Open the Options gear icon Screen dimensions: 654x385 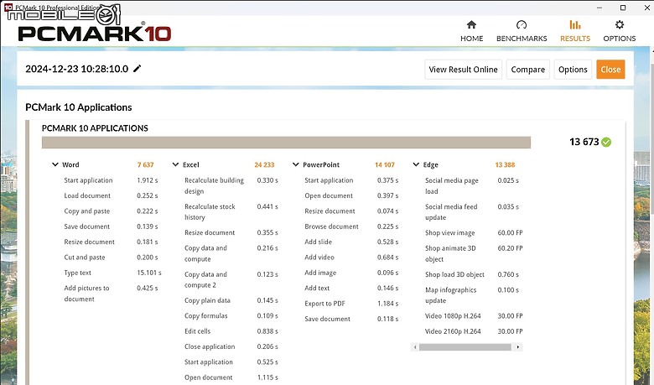point(620,25)
